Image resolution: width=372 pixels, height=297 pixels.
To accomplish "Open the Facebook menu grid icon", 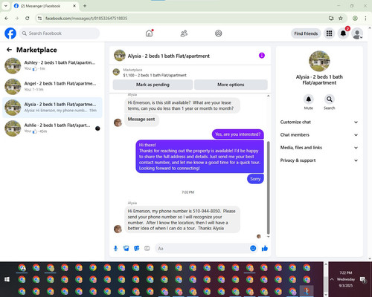I will (x=329, y=33).
